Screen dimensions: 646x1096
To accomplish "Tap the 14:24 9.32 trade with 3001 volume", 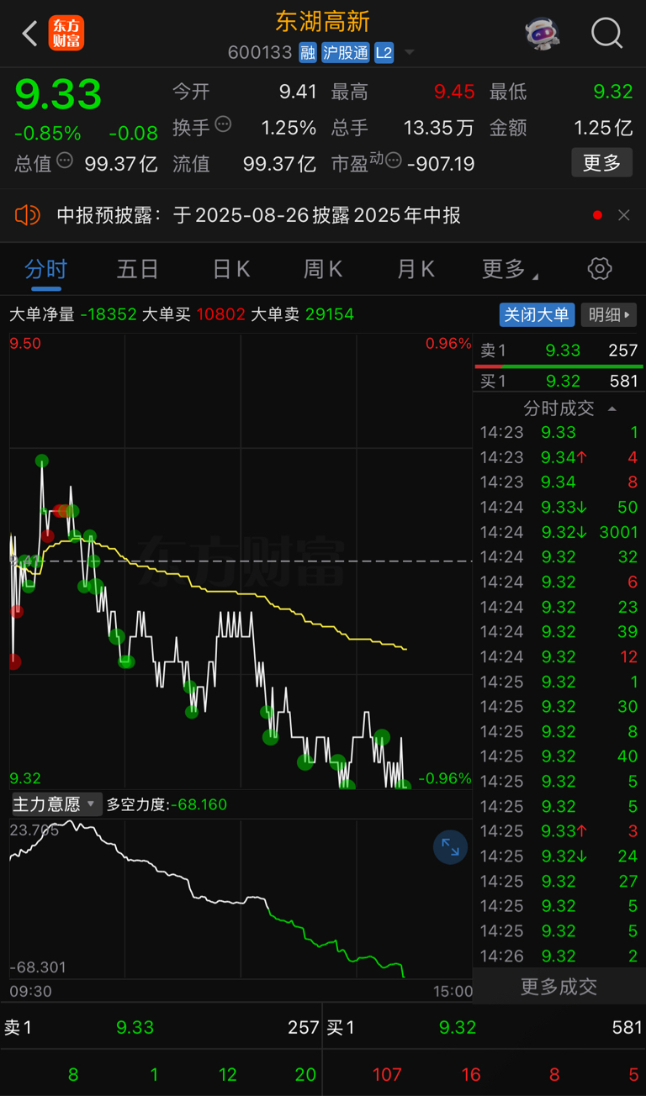I will (559, 532).
